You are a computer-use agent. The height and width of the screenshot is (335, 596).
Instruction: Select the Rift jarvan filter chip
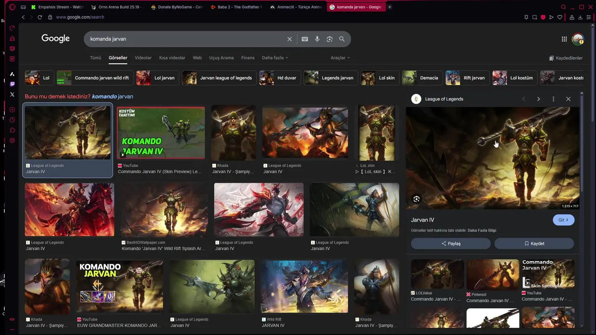(x=467, y=78)
